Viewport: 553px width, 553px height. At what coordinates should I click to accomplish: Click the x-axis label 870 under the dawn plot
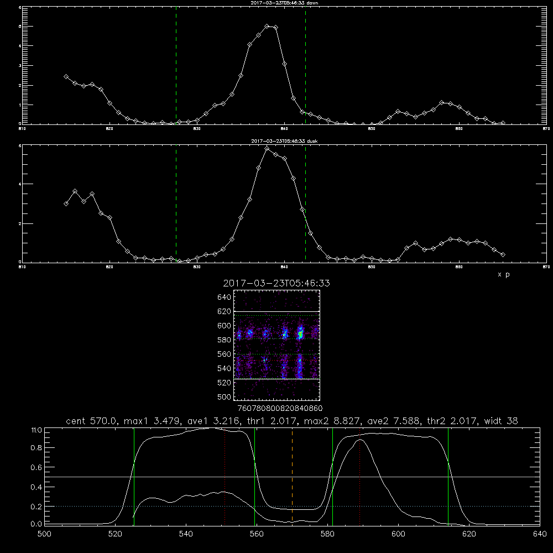pyautogui.click(x=546, y=129)
